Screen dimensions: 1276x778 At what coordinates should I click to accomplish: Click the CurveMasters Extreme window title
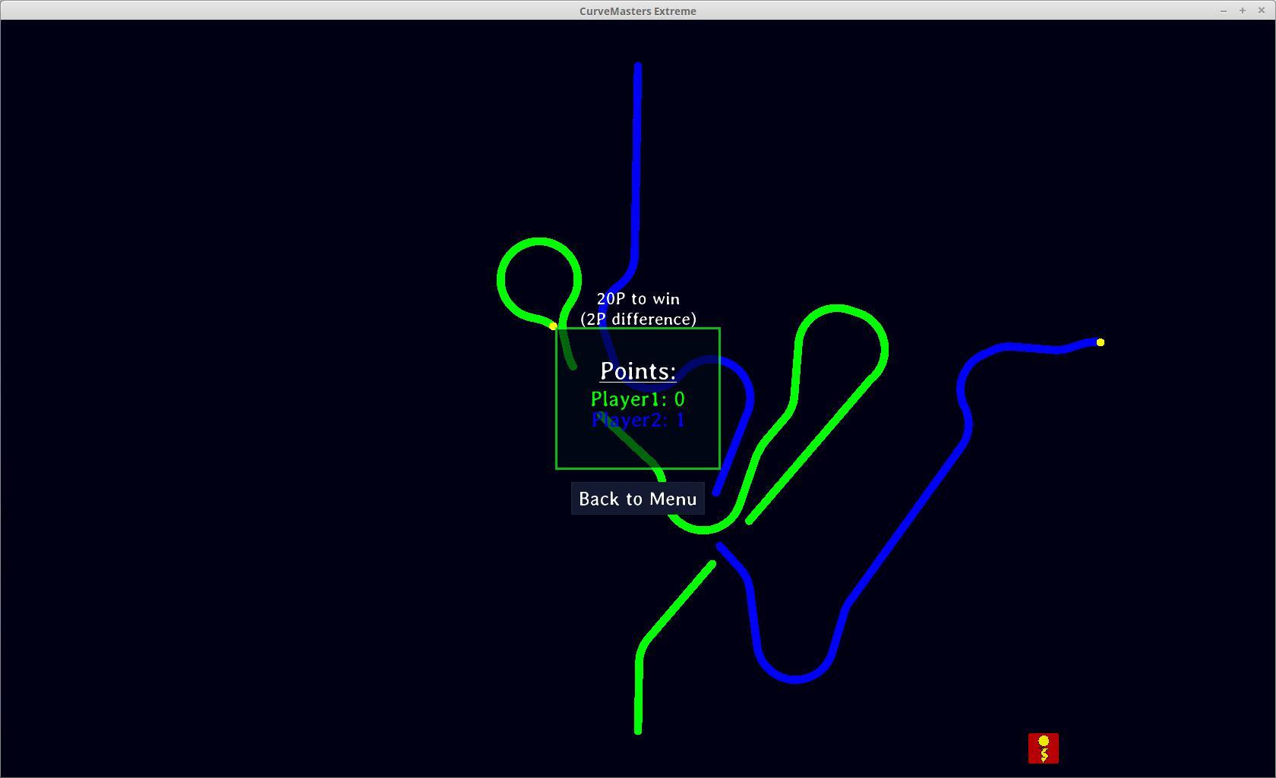(638, 11)
